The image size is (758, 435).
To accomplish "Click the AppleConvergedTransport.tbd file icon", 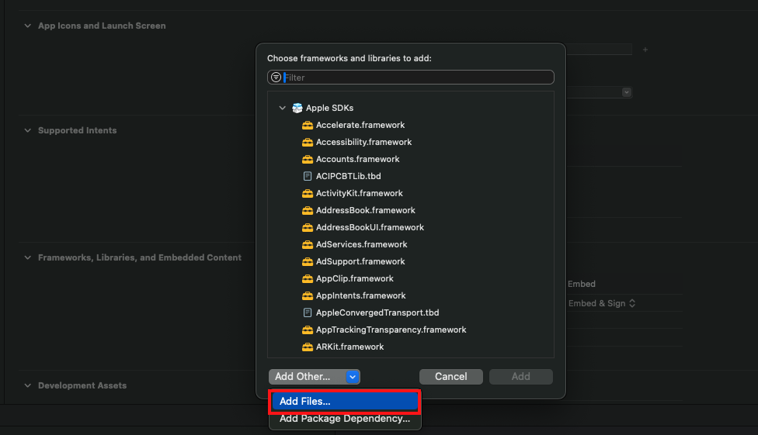I will point(308,312).
